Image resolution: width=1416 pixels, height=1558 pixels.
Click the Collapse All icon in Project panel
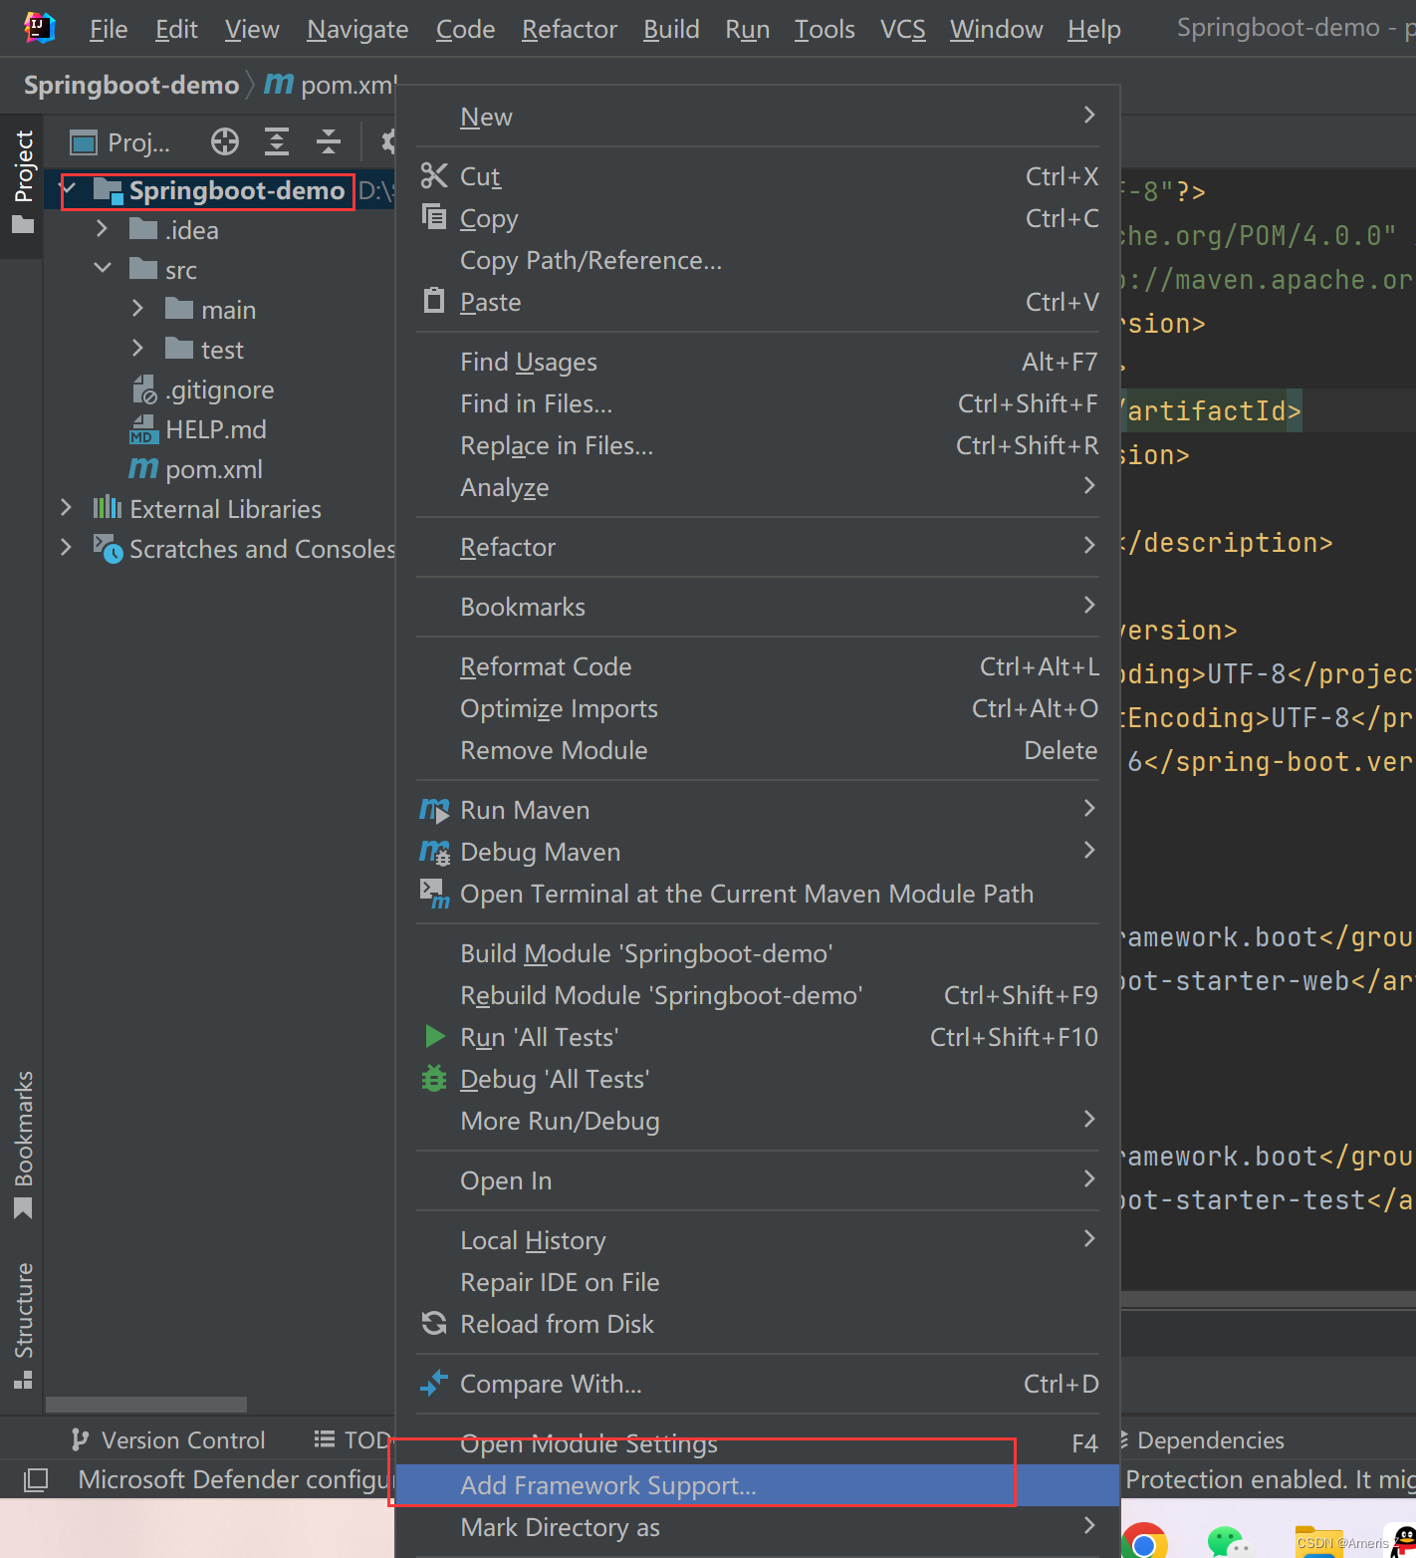tap(329, 142)
